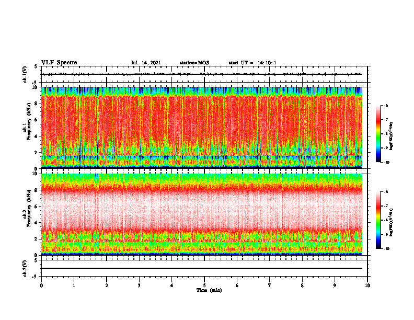The image size is (414, 320).
Task: Click the "-6" label on ch.1 colorbar
Action: (386, 105)
